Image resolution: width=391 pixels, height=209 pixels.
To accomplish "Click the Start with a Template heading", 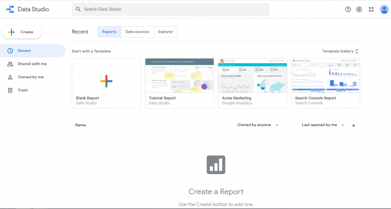I will [x=91, y=51].
